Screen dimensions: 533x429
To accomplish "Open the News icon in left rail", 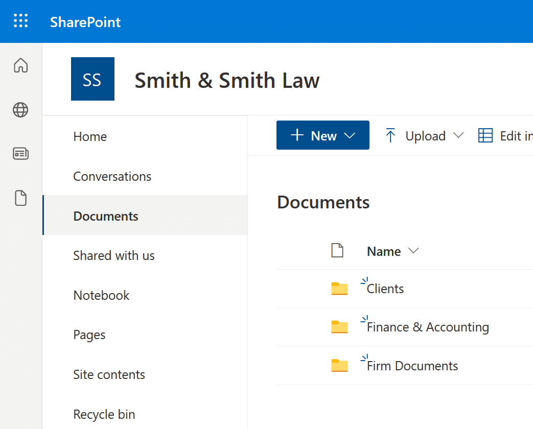I will [x=21, y=154].
